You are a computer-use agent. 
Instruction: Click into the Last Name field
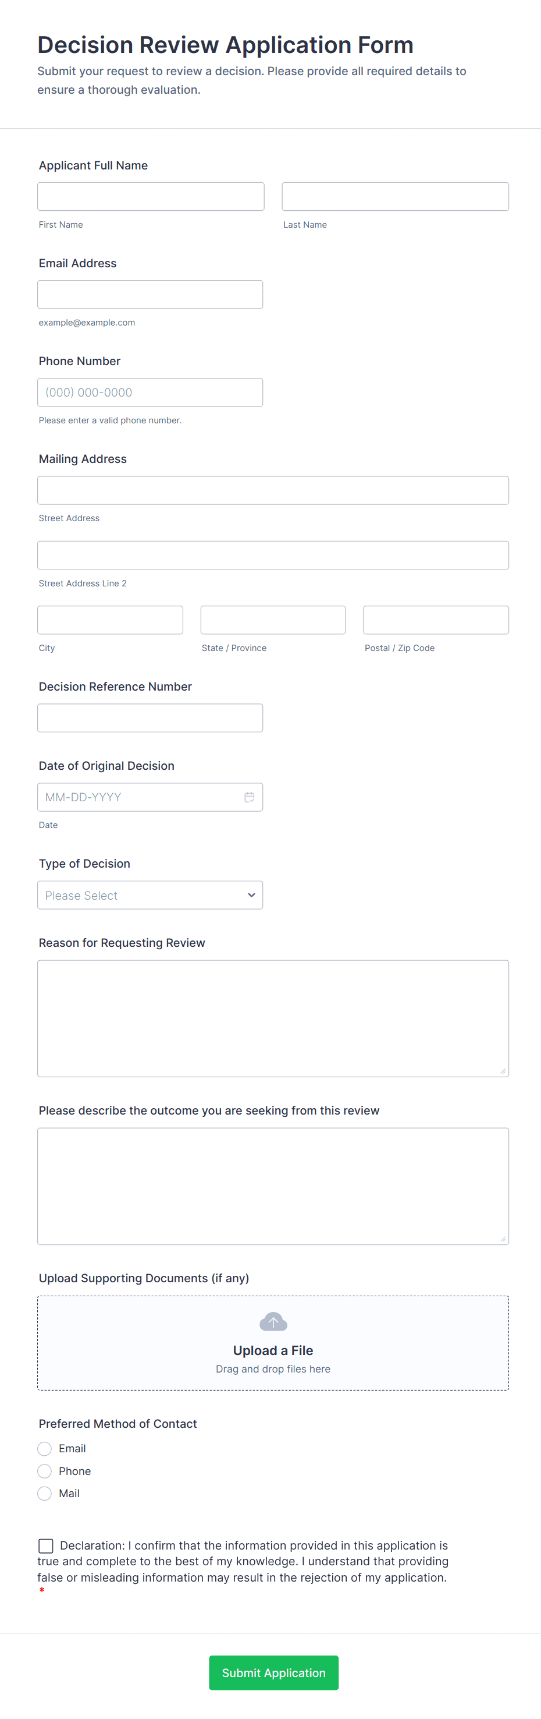(x=395, y=196)
